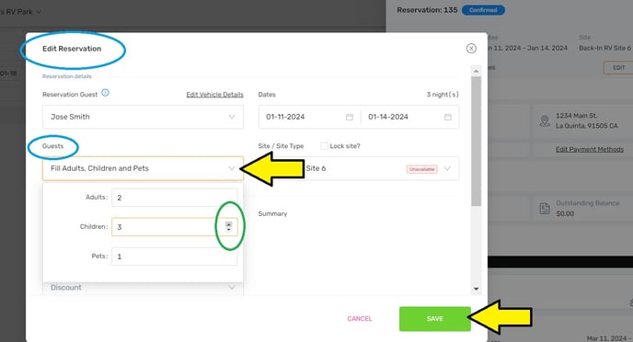The height and width of the screenshot is (342, 633).
Task: Click the 01-14-2024 end date field
Action: coord(409,117)
